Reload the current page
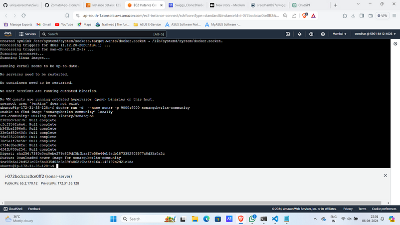This screenshot has height=225, width=400. [23, 15]
